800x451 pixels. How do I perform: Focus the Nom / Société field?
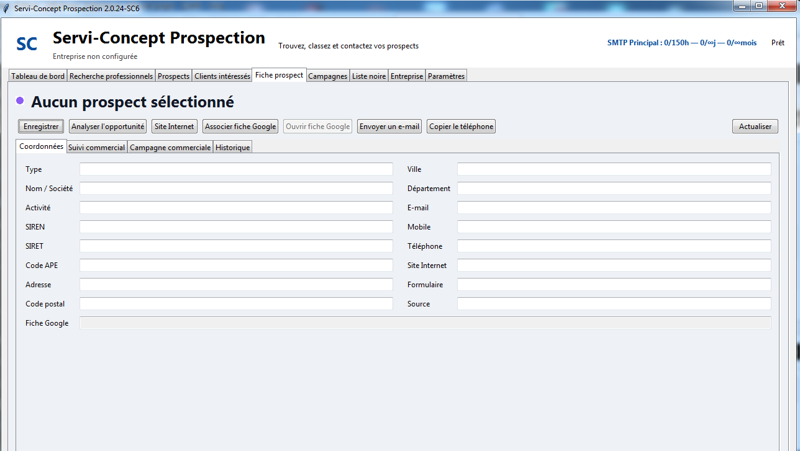[236, 189]
